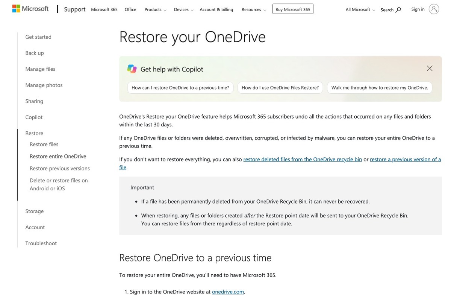Expand the Devices dropdown
This screenshot has width=451, height=301.
click(x=184, y=9)
